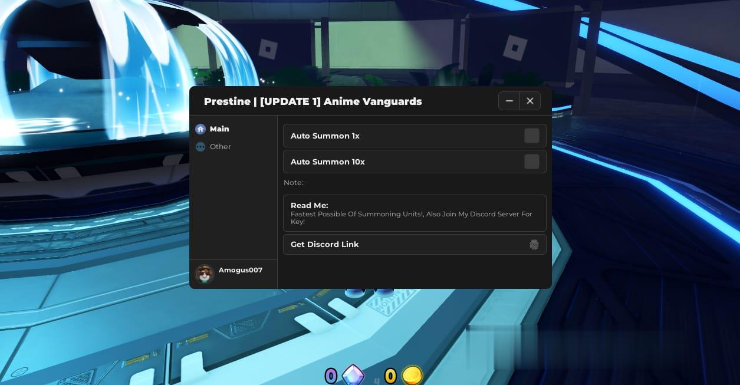Minimize the Prestine script window
The width and height of the screenshot is (740, 385).
click(509, 101)
